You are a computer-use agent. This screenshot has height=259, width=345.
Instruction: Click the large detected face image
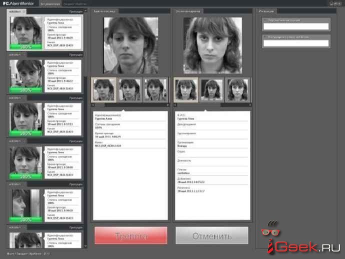(x=131, y=45)
